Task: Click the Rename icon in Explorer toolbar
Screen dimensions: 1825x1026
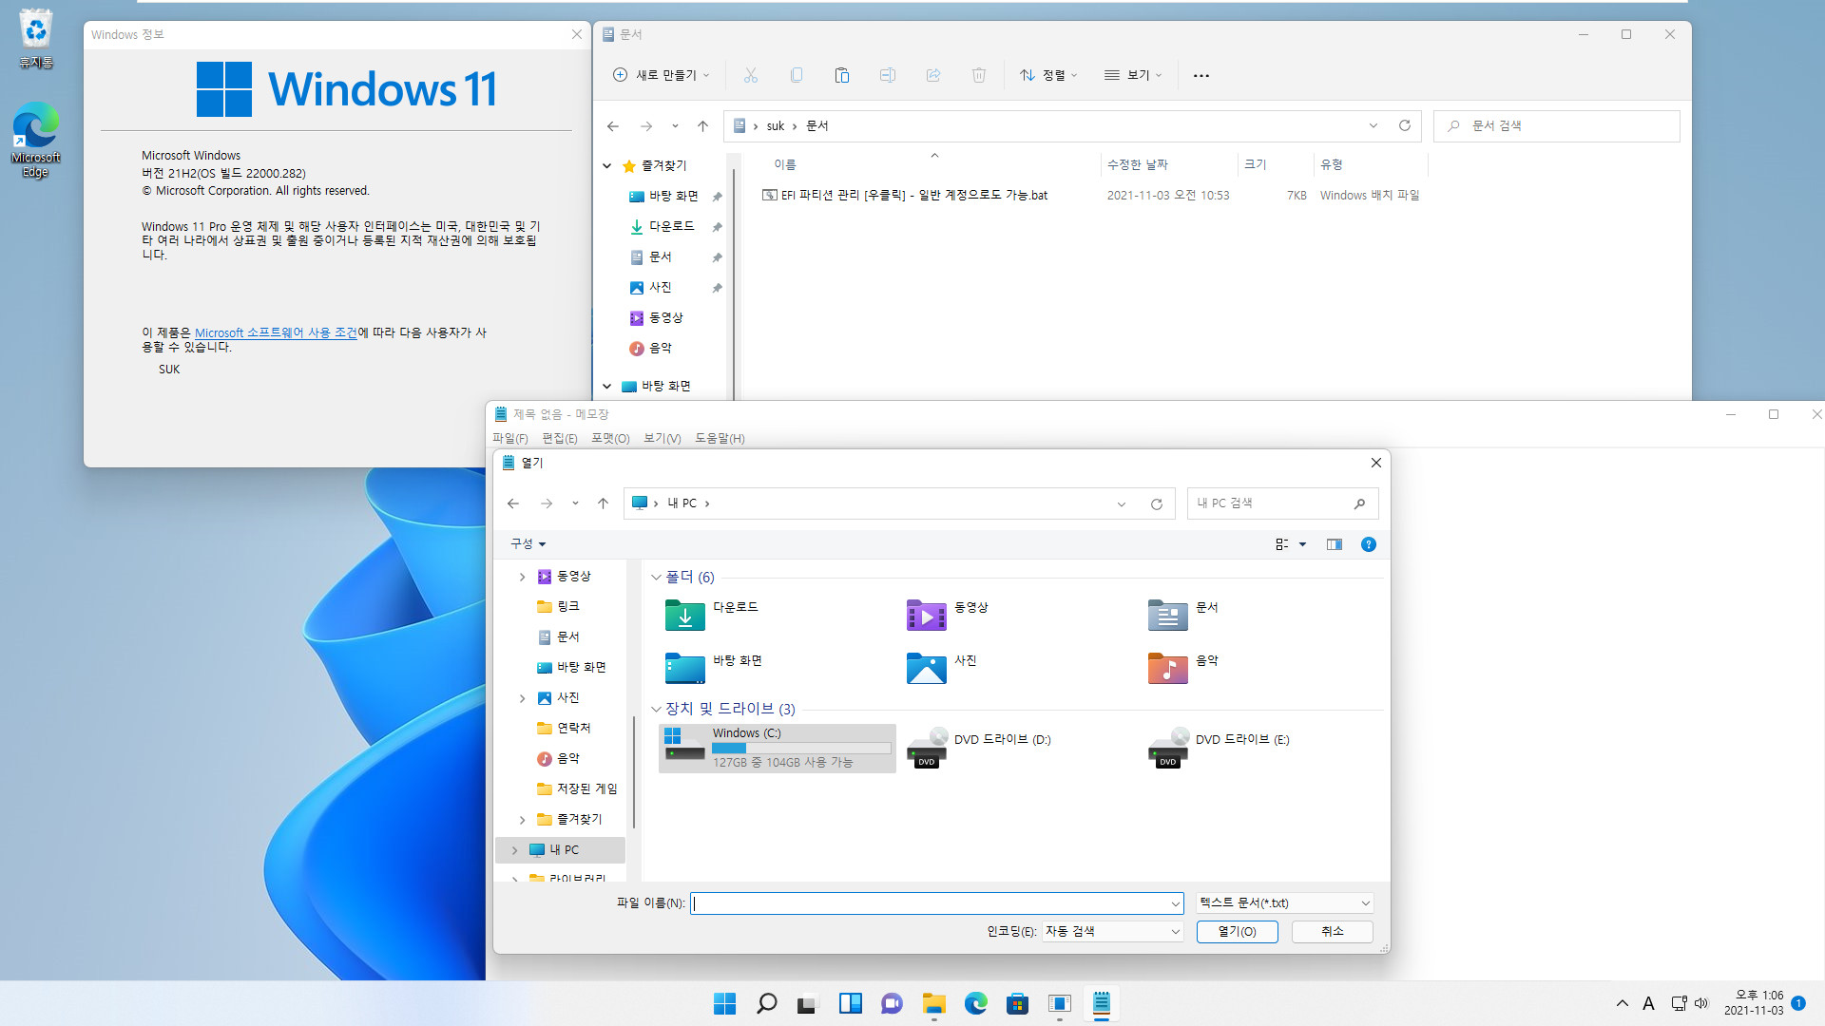Action: tap(888, 75)
